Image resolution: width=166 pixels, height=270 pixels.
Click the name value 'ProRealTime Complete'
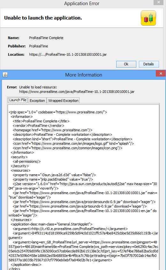point(46,38)
